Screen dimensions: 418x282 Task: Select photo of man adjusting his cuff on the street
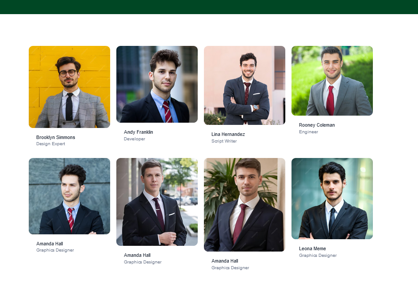[157, 202]
